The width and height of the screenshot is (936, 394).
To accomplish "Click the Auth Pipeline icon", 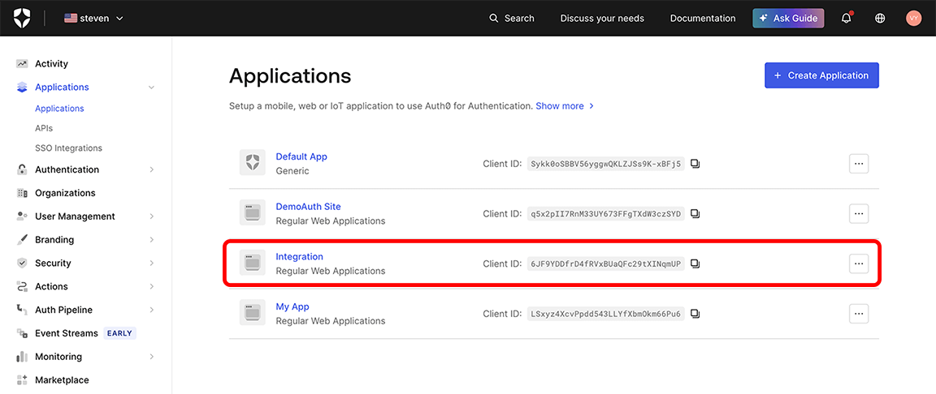I will point(22,310).
